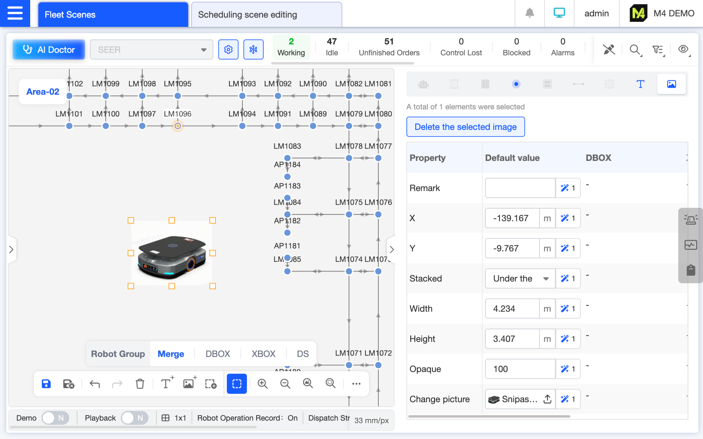Turn on the Playback toggle
Viewport: 703px width, 439px height.
pyautogui.click(x=134, y=418)
